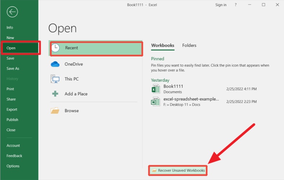Minimize the Excel window
The height and width of the screenshot is (180, 284).
[249, 5]
